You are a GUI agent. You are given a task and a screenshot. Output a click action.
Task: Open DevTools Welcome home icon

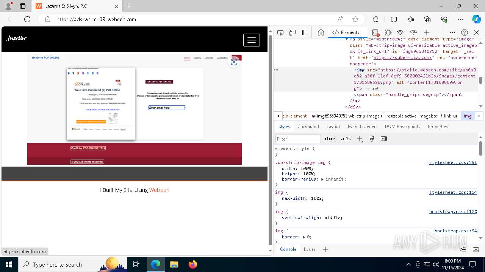click(321, 32)
